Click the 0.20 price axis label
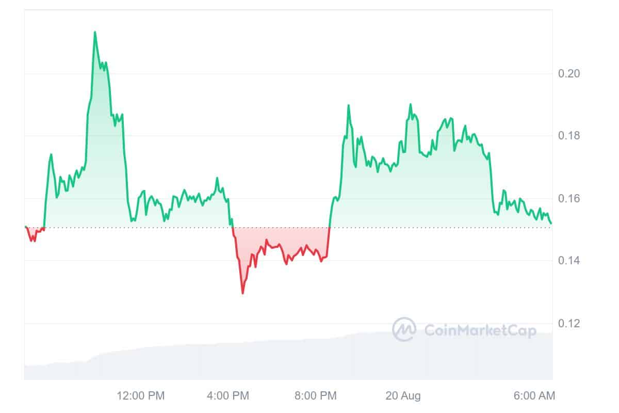 pos(569,73)
